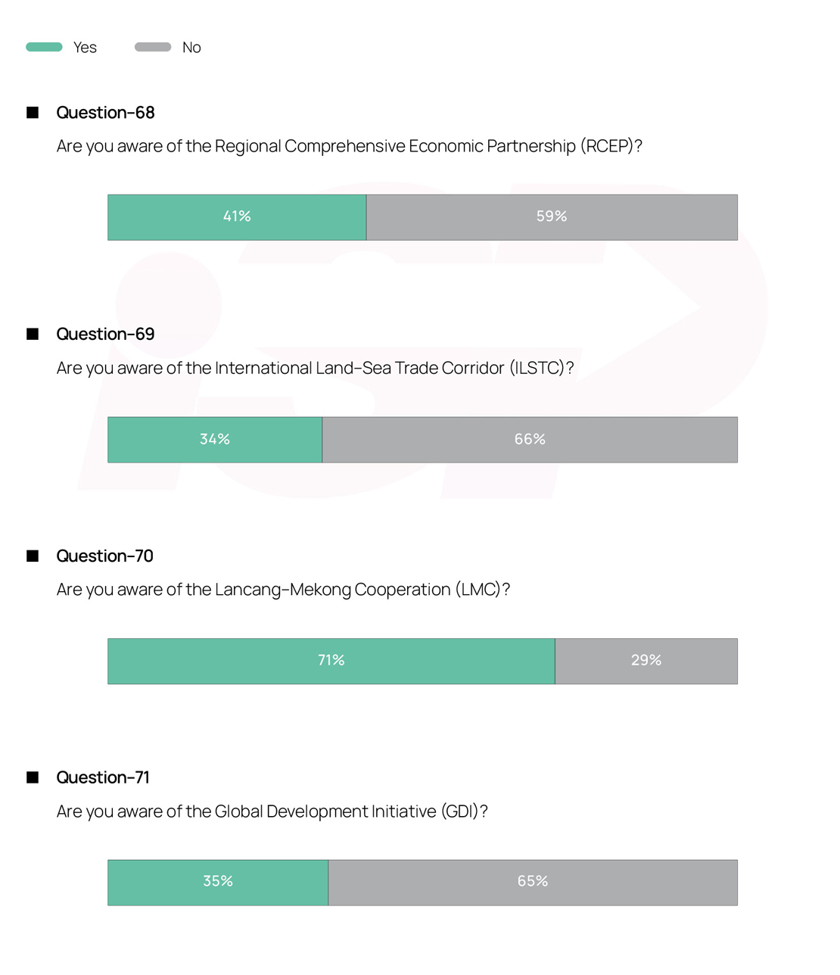This screenshot has width=840, height=975.
Task: Select the 41% green bar segment
Action: point(237,217)
